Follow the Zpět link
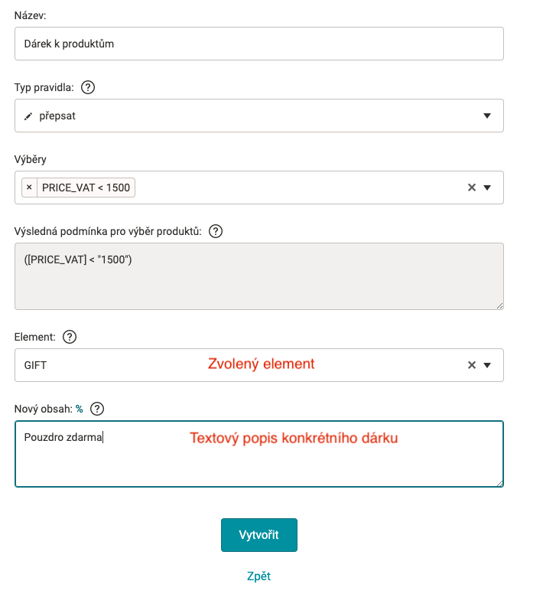This screenshot has width=543, height=594. (258, 576)
